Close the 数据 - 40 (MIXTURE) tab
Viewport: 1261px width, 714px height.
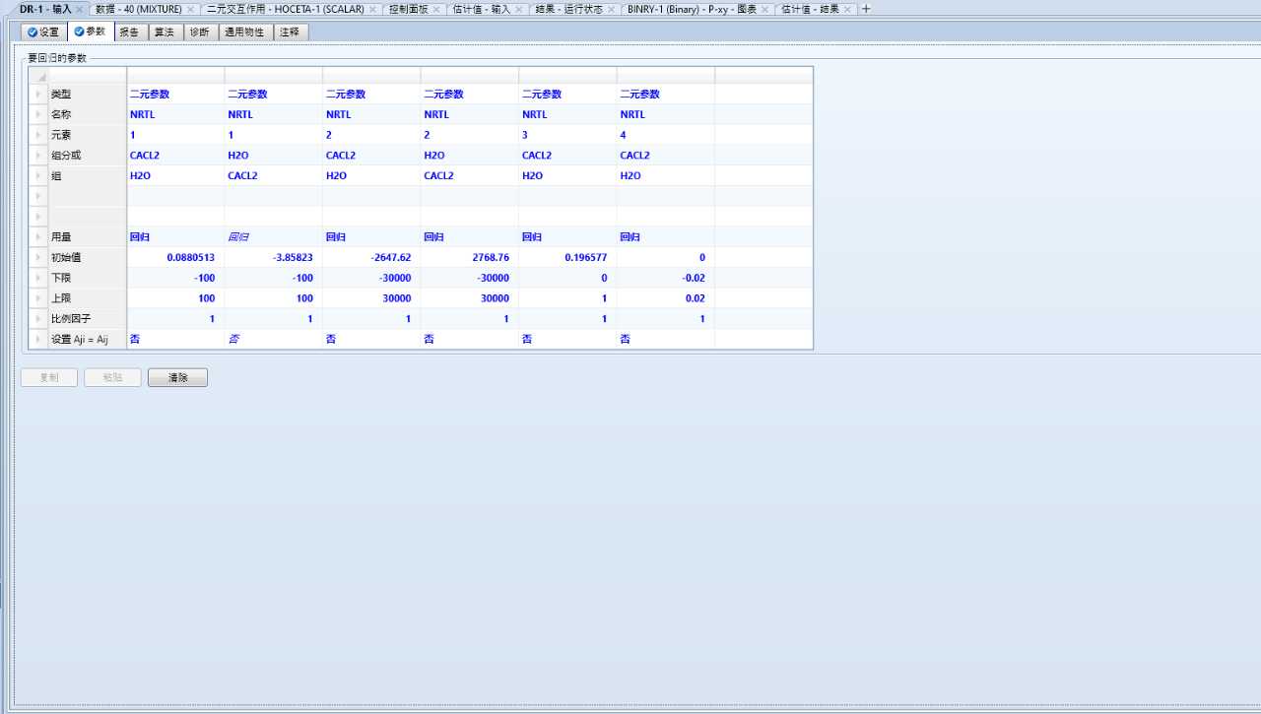click(x=190, y=9)
